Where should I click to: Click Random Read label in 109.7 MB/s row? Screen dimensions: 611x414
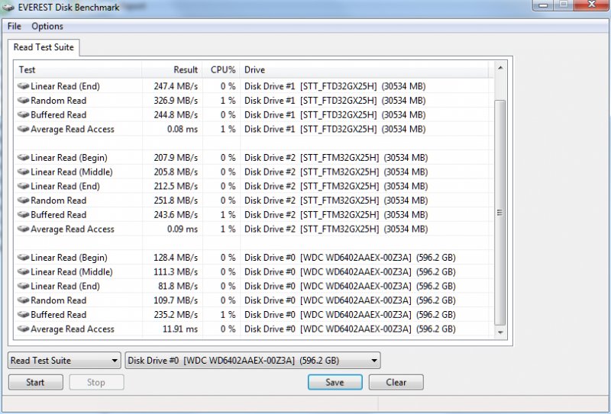pyautogui.click(x=59, y=300)
